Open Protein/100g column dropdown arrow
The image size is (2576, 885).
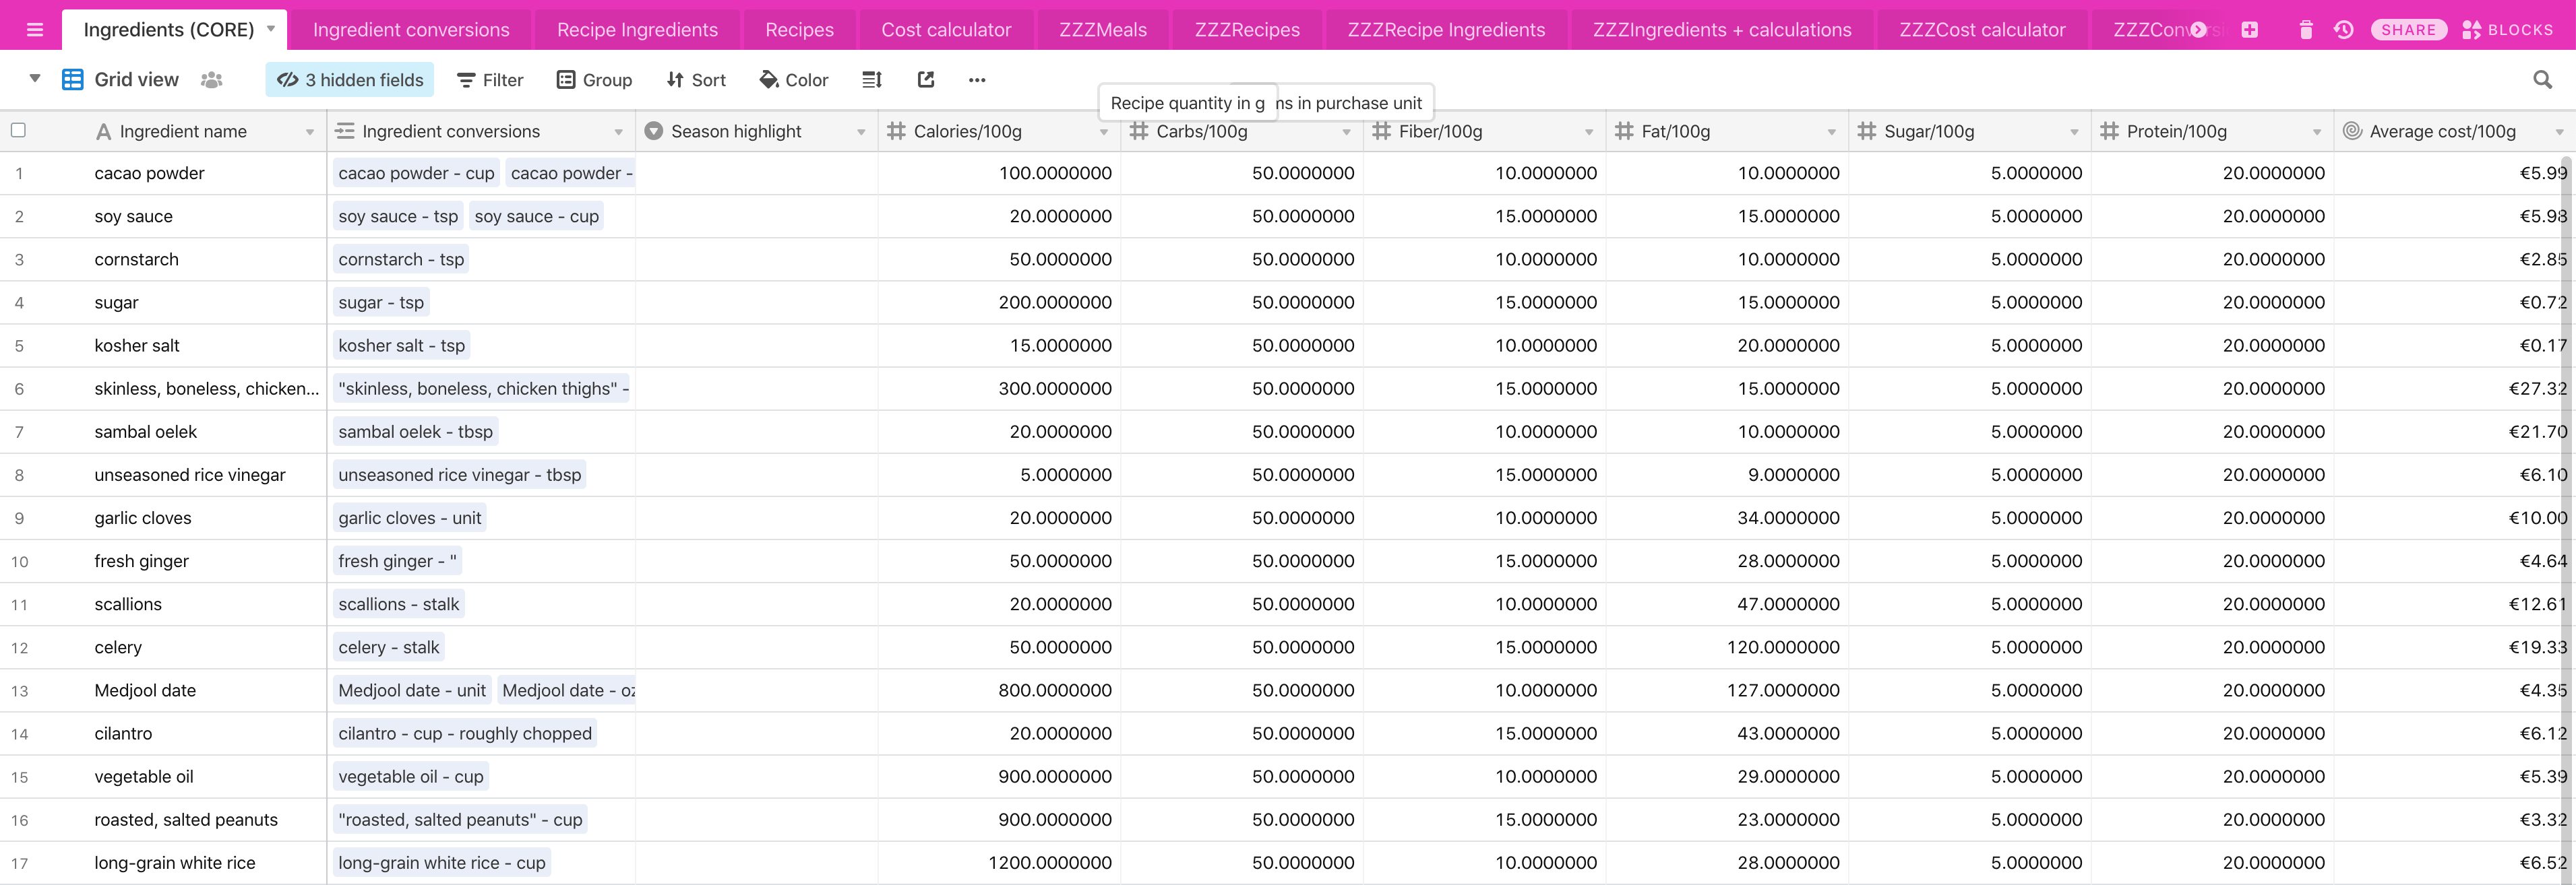pyautogui.click(x=2317, y=132)
